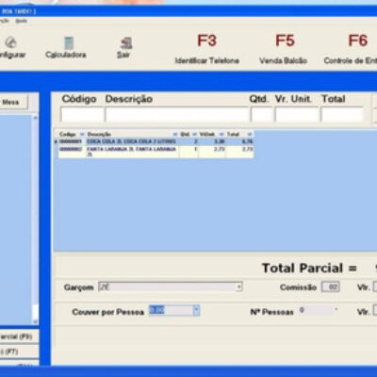This screenshot has height=377, width=377.
Task: Click the Descrição input field
Action: 177,114
